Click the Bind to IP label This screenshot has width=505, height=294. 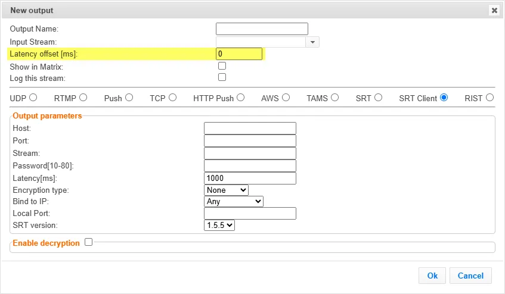(30, 202)
